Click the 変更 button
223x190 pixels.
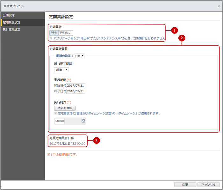185,185
